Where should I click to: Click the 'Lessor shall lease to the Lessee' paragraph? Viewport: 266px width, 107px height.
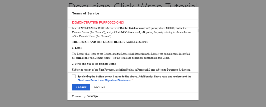pos(132,56)
